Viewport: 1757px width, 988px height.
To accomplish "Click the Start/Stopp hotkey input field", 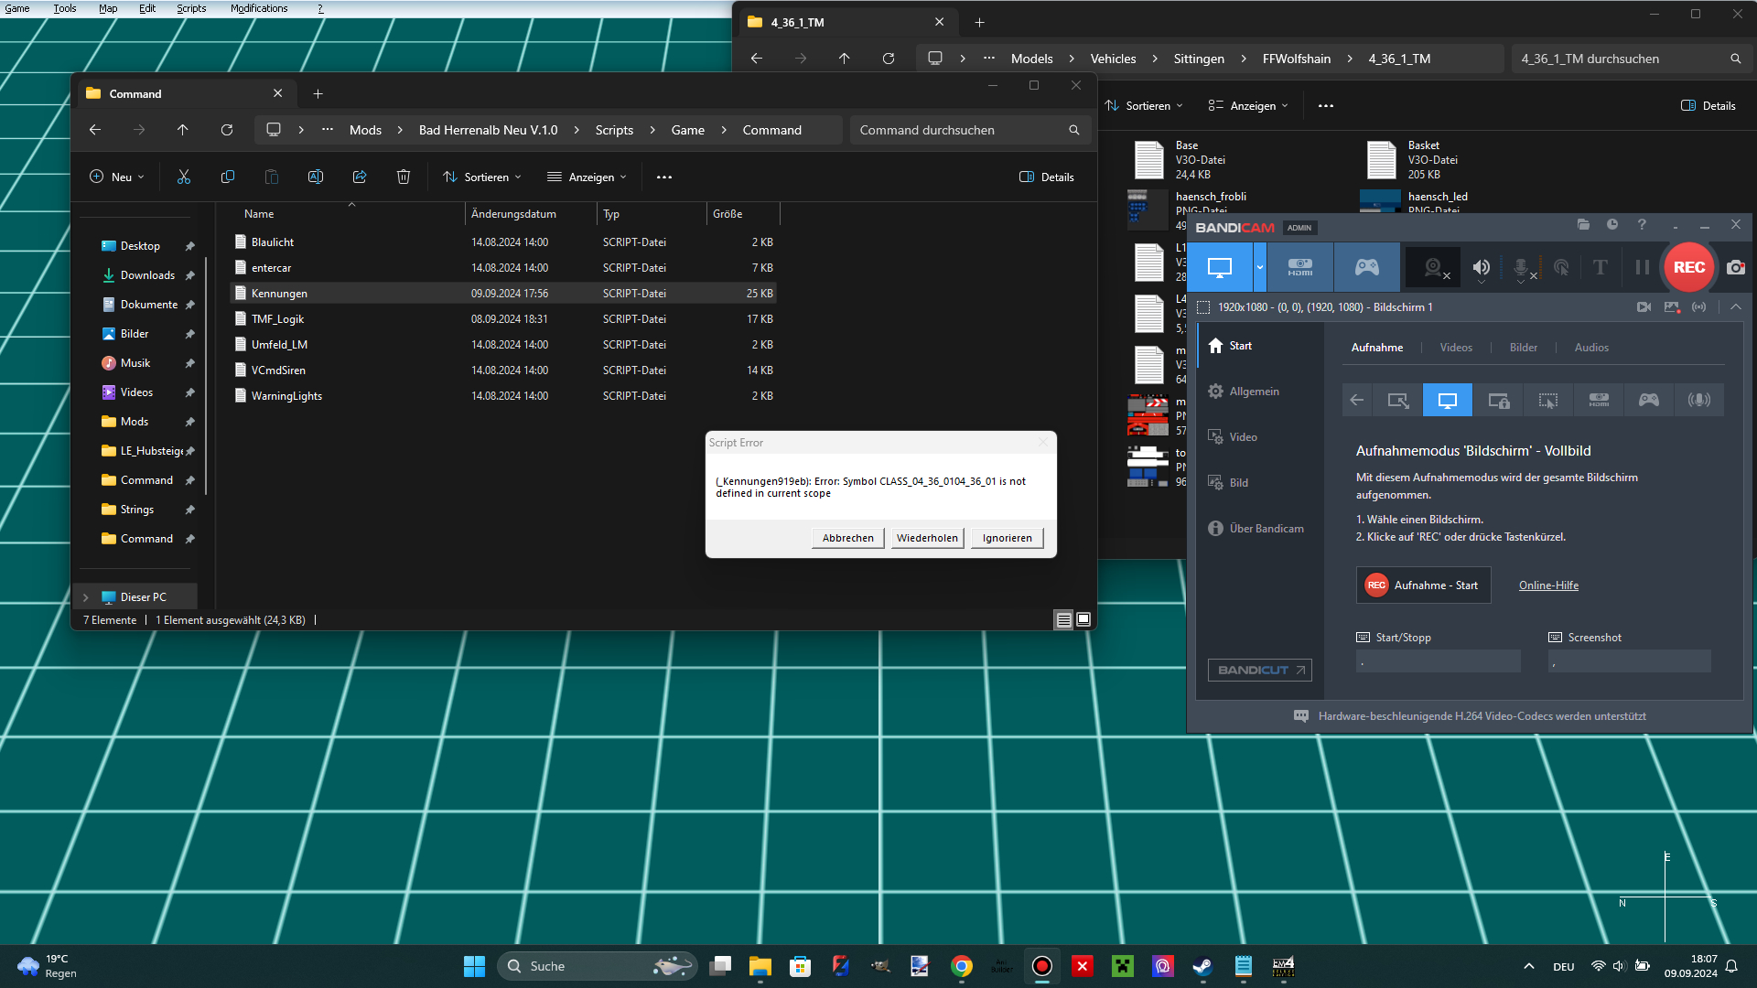I will [x=1438, y=661].
